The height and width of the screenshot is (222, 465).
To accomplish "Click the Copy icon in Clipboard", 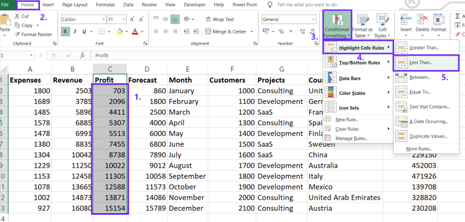I will pos(17,25).
